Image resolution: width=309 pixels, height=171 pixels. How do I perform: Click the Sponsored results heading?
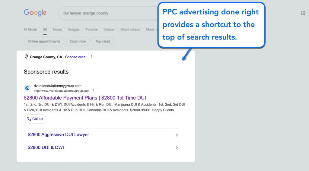[46, 72]
